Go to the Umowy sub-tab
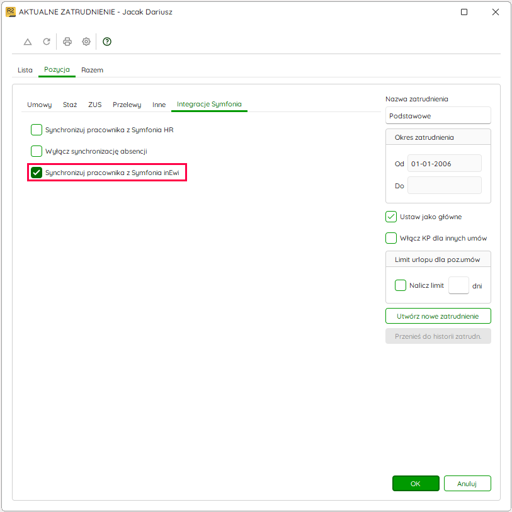Image resolution: width=512 pixels, height=512 pixels. pyautogui.click(x=40, y=105)
